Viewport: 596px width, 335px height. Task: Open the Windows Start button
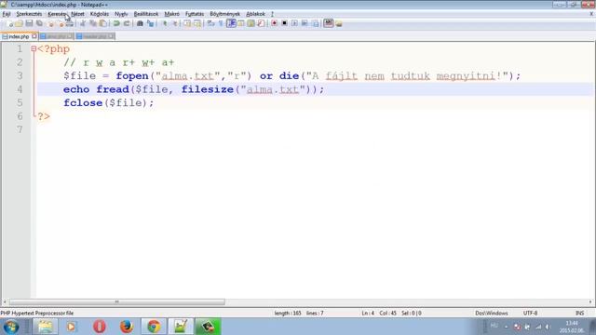(x=10, y=327)
